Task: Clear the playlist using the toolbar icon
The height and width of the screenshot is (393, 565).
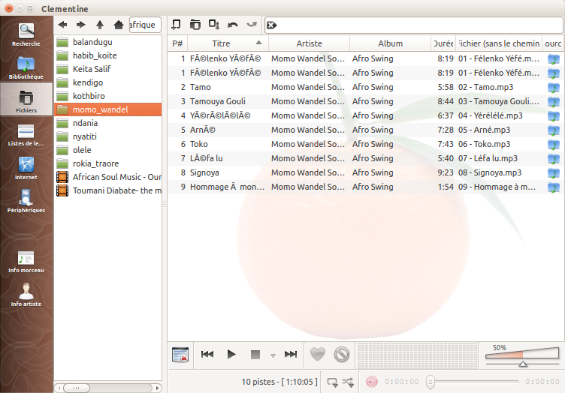Action: 180,355
